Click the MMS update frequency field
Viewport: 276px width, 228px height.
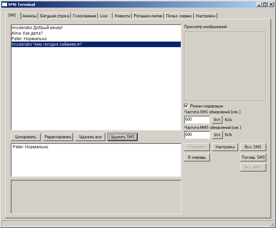tap(197, 135)
